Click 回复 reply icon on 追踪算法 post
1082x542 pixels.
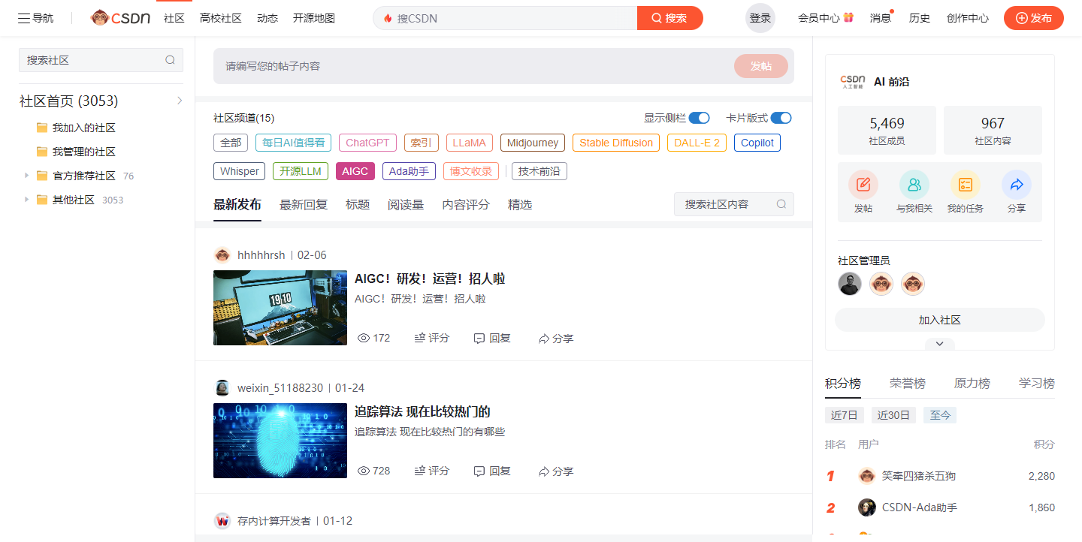pyautogui.click(x=479, y=471)
